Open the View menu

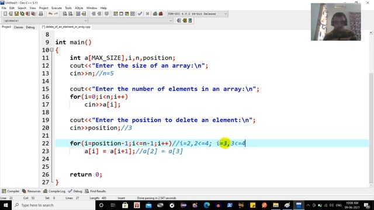pyautogui.click(x=33, y=8)
